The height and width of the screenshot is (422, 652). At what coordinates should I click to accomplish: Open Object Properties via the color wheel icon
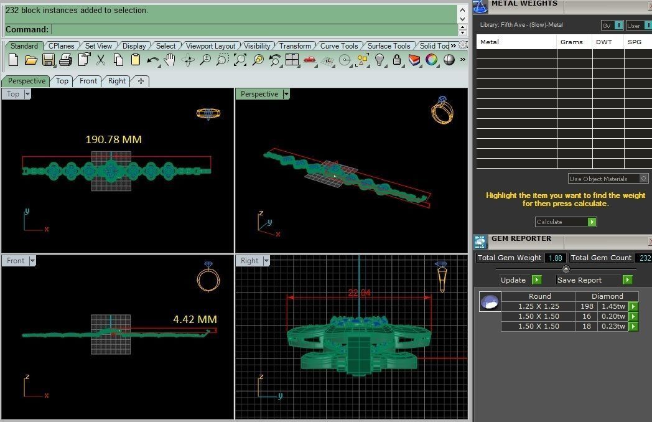[432, 60]
